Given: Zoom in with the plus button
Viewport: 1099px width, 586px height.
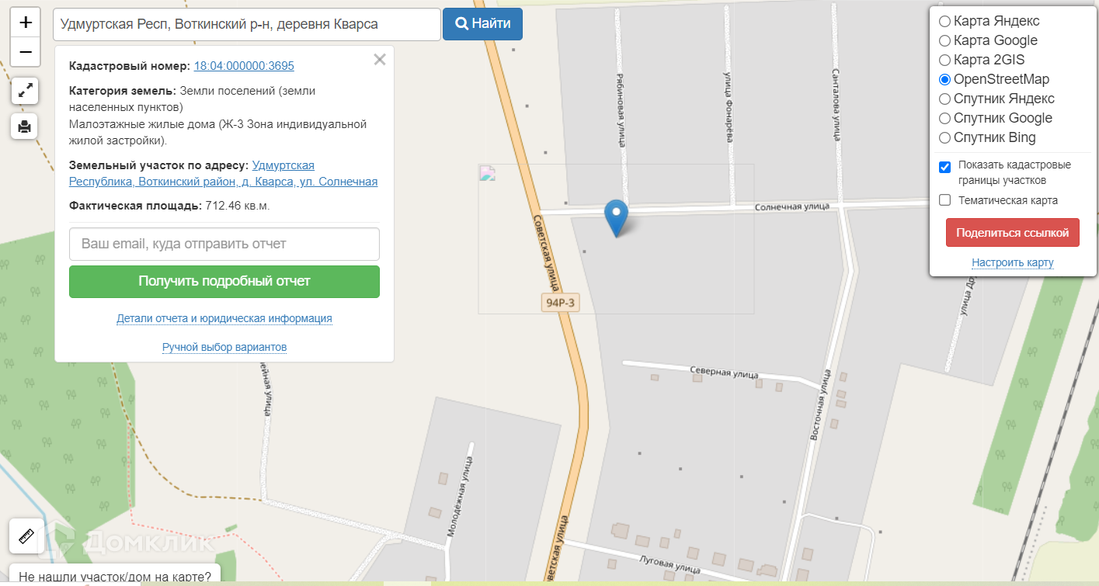Looking at the screenshot, I should pyautogui.click(x=25, y=23).
